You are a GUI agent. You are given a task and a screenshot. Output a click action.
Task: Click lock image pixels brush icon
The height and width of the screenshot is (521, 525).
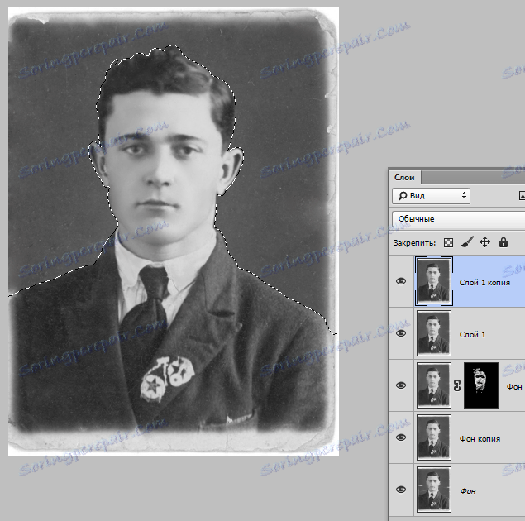pos(466,243)
